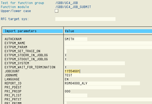Image resolution: width=152 pixels, height=104 pixels.
Task: Click the EXTPGM_STDOUT_IN_JOBLOG X flag
Action: (66, 59)
